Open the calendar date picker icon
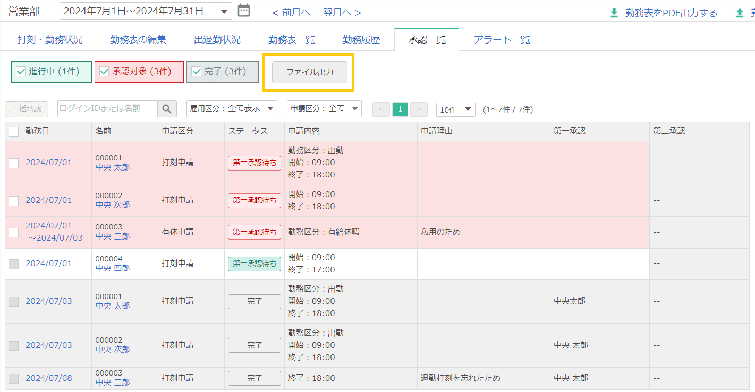This screenshot has width=755, height=392. tap(244, 11)
